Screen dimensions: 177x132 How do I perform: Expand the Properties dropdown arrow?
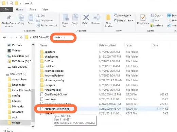(143, 26)
